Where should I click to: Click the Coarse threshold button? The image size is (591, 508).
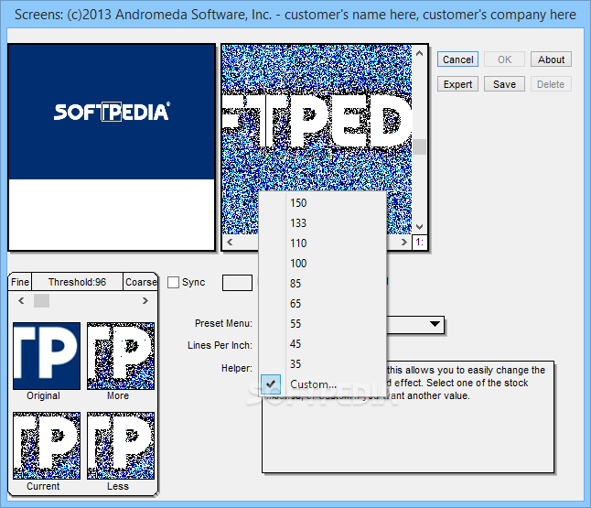click(x=140, y=282)
